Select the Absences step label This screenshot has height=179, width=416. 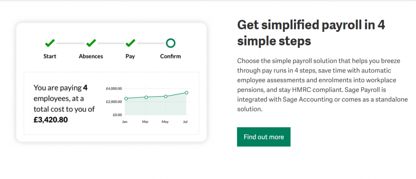[x=91, y=56]
